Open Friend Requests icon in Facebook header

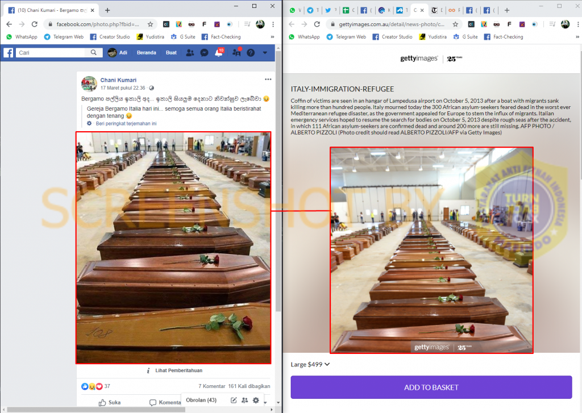[x=190, y=53]
